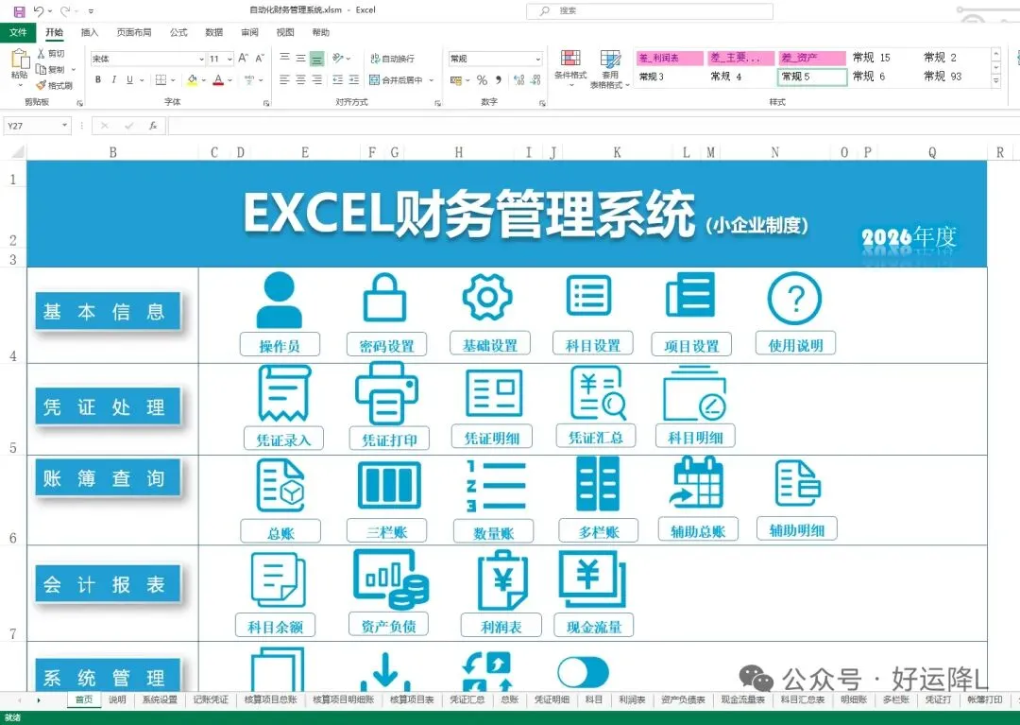
Task: Click the format painter 格式刷 icon
Action: coord(54,85)
